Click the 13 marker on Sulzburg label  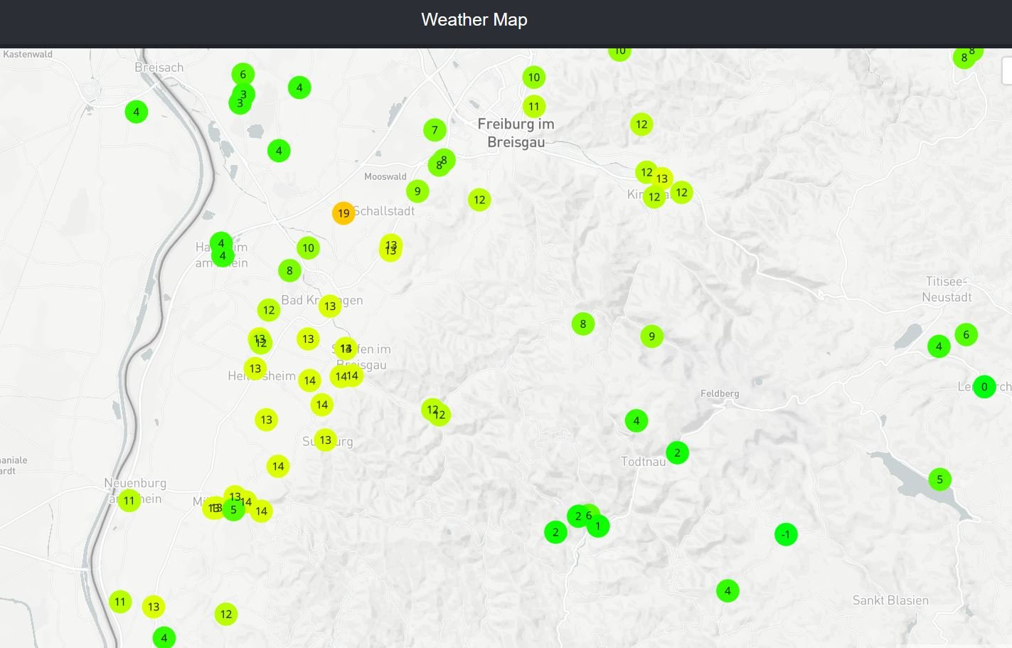325,440
